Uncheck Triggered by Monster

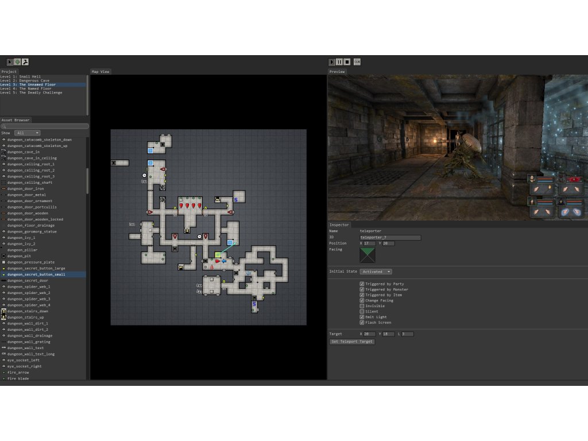362,289
